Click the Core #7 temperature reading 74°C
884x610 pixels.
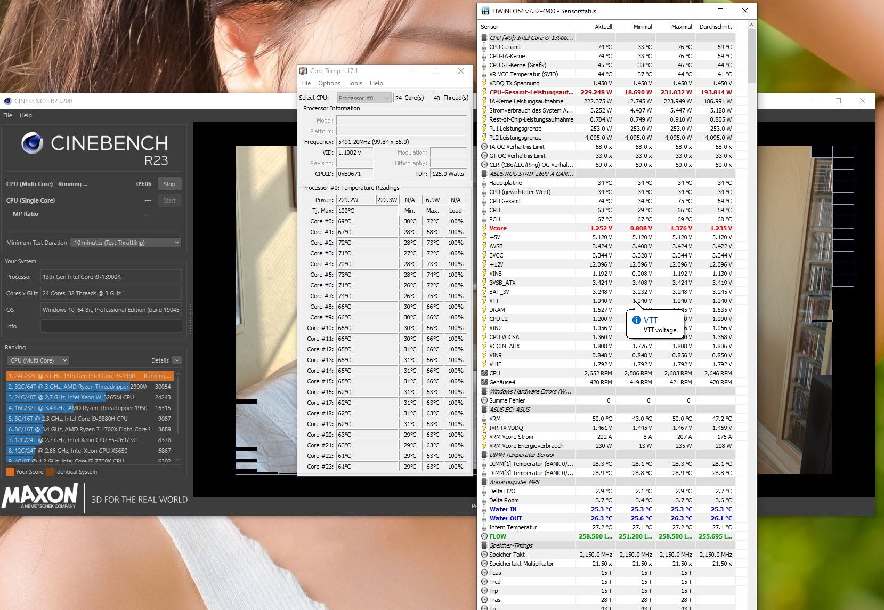(x=368, y=296)
